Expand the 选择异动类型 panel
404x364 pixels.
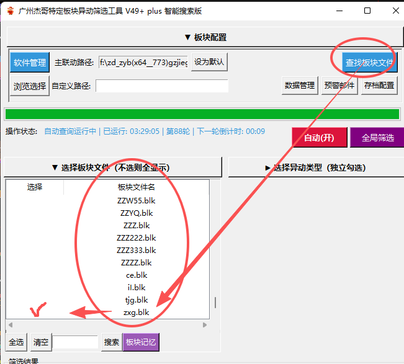316,167
